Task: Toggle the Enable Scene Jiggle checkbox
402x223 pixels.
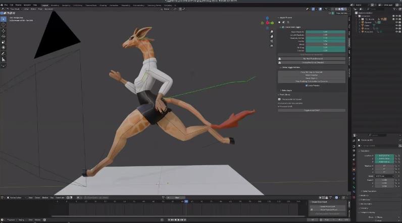Action: [282, 27]
